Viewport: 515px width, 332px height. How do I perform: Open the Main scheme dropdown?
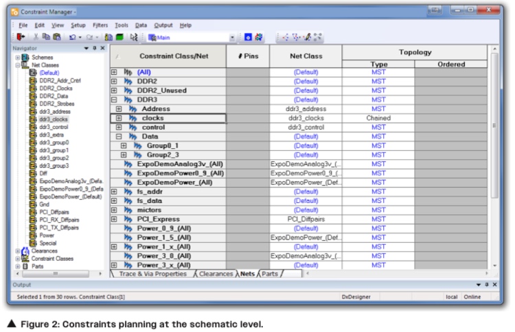tap(232, 38)
